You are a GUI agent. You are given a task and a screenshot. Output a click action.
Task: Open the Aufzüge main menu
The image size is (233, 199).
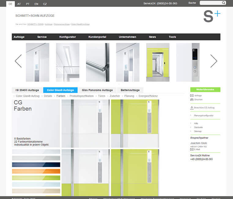[x=19, y=37]
